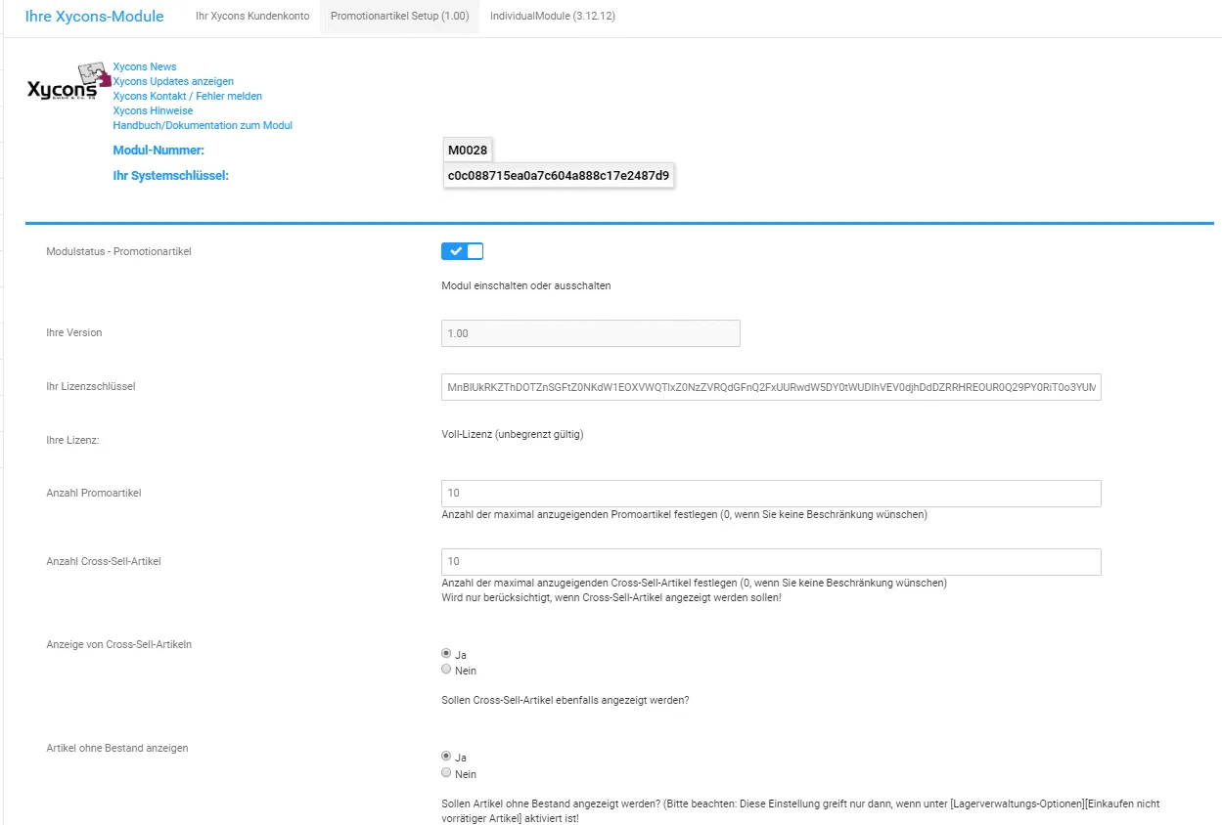Click Xycons Updates anzeigen link
This screenshot has width=1222, height=825.
pos(173,81)
